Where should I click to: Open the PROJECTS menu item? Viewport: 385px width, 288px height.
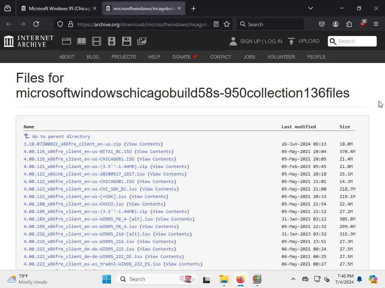pos(123,57)
